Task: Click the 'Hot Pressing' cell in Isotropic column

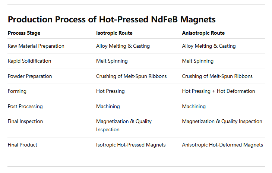Action: coord(110,91)
